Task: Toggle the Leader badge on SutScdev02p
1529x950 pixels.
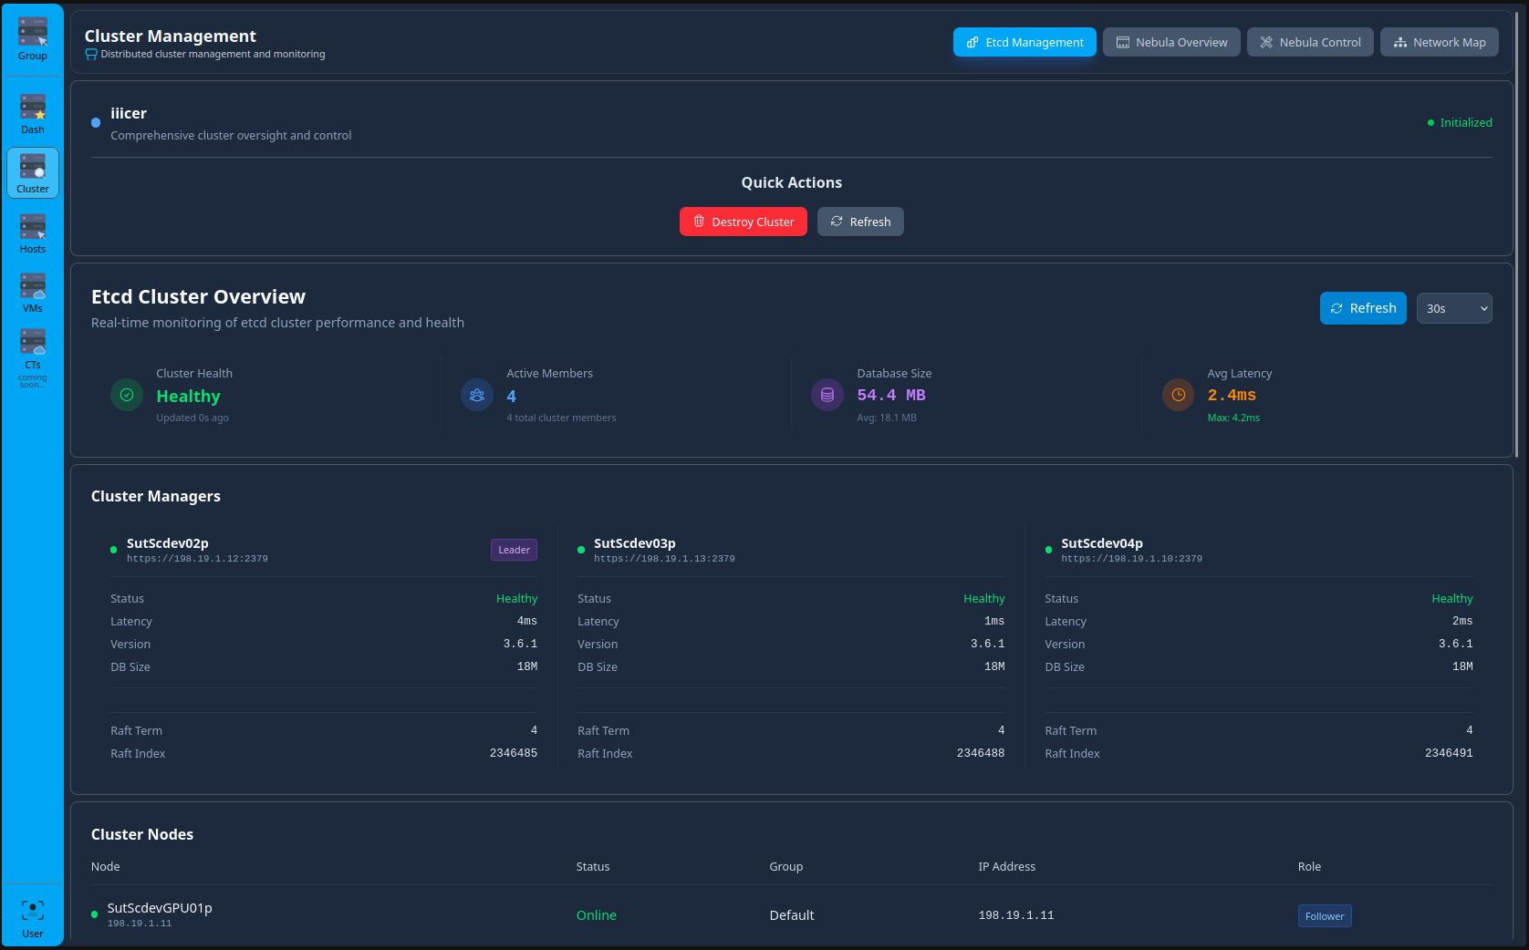Action: coord(514,550)
